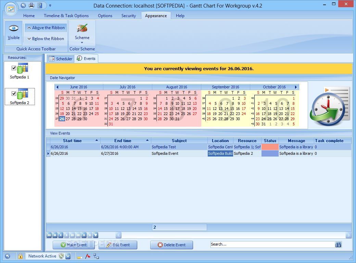356x263 pixels.
Task: Click the red status swatch of Softpedia Test
Action: [x=270, y=147]
